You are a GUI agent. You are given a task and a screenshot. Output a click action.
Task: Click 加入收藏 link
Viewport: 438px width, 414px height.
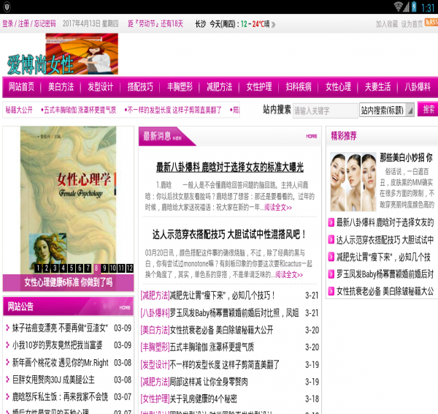tap(387, 24)
